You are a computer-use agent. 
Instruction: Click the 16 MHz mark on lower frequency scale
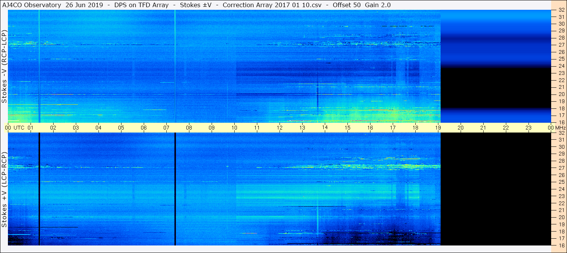pyautogui.click(x=561, y=245)
